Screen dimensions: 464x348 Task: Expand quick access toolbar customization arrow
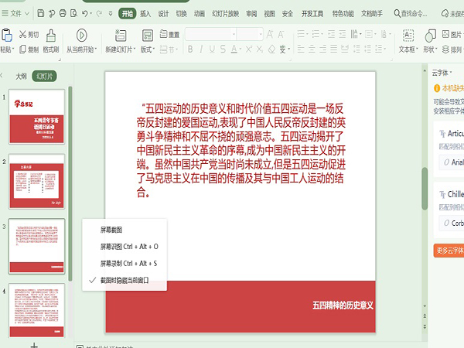pyautogui.click(x=111, y=13)
